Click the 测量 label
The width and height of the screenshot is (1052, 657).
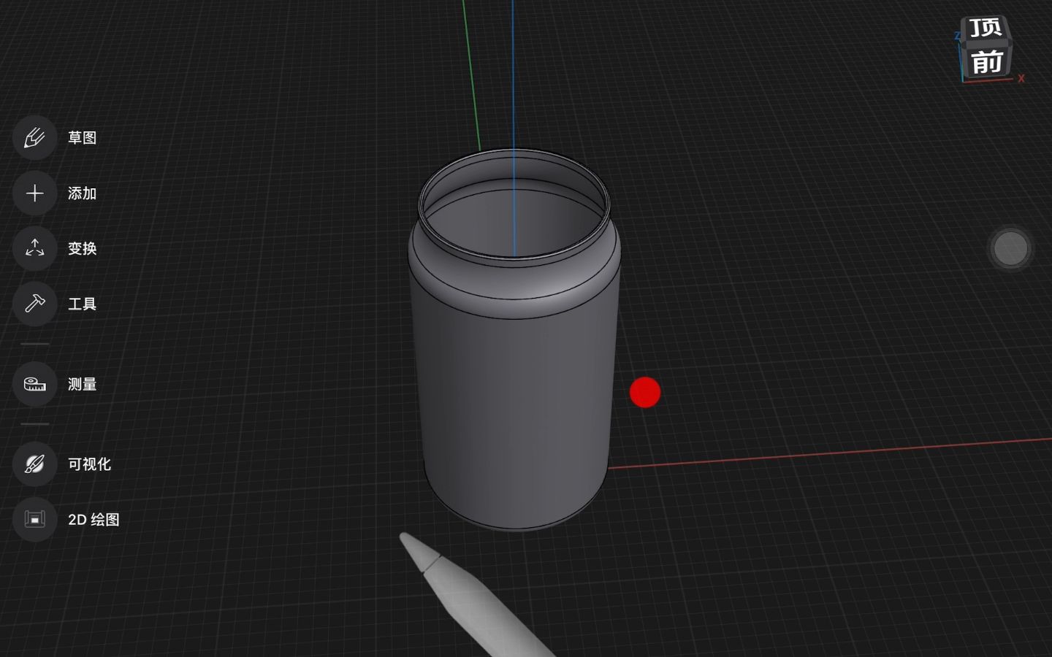tap(82, 384)
